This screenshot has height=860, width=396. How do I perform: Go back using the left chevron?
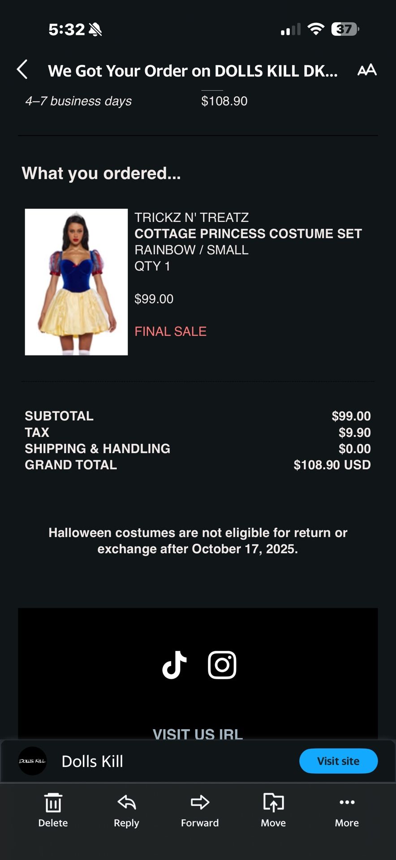22,70
